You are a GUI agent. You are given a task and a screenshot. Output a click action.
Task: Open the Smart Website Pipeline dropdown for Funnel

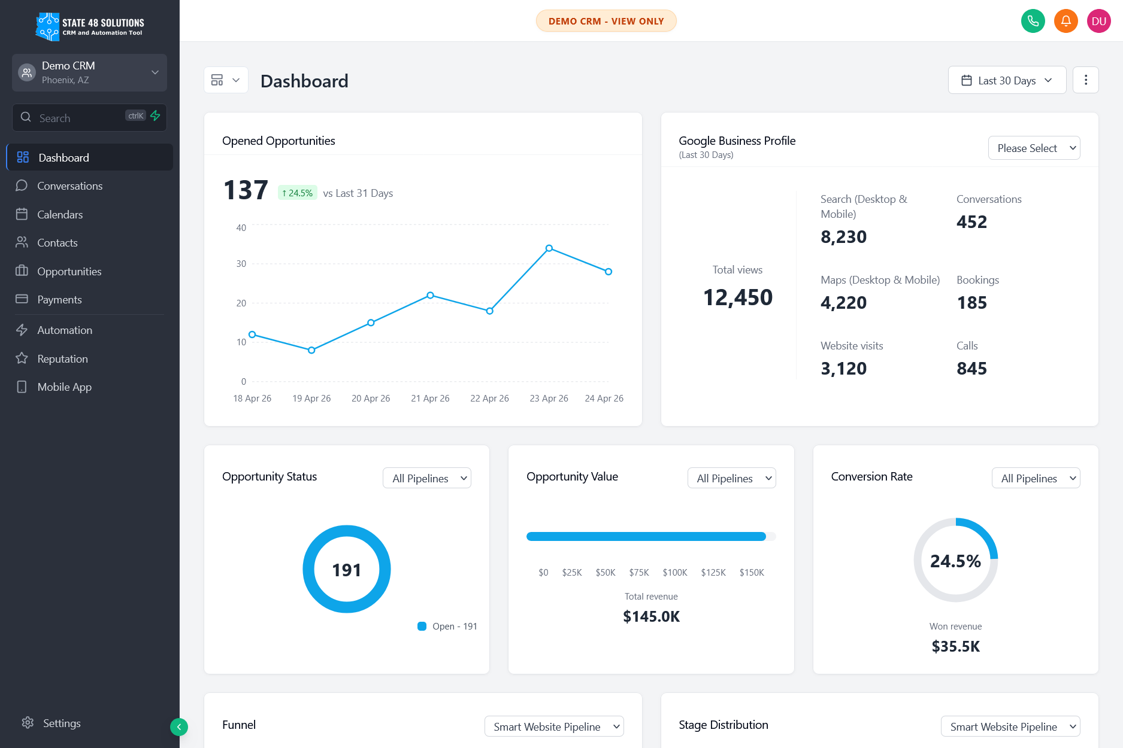553,726
